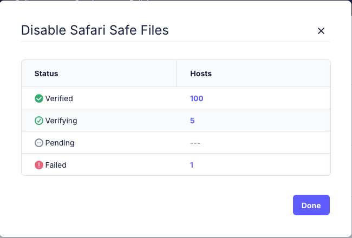Click the Disable Safari Safe Files title
This screenshot has height=238, width=352.
pyautogui.click(x=95, y=30)
